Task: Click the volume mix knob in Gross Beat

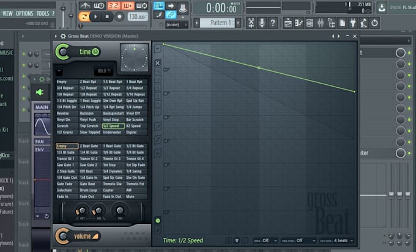Action: point(62,236)
